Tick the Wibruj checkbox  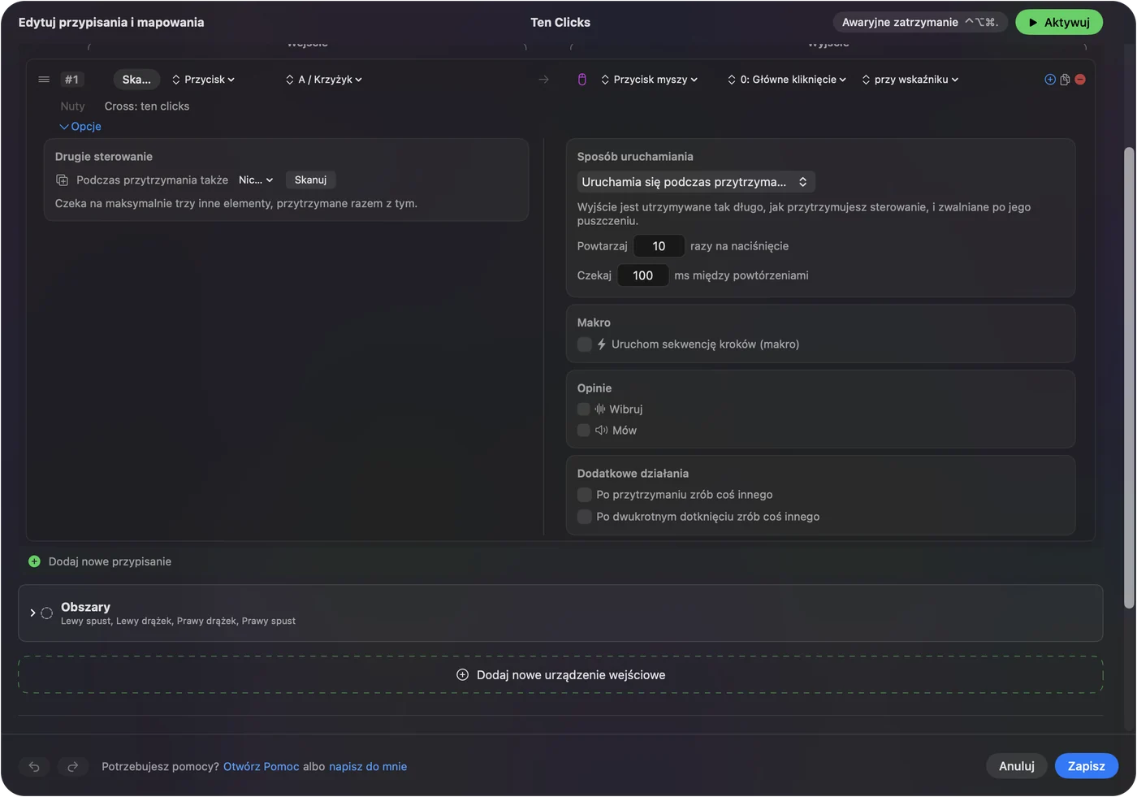pos(584,409)
